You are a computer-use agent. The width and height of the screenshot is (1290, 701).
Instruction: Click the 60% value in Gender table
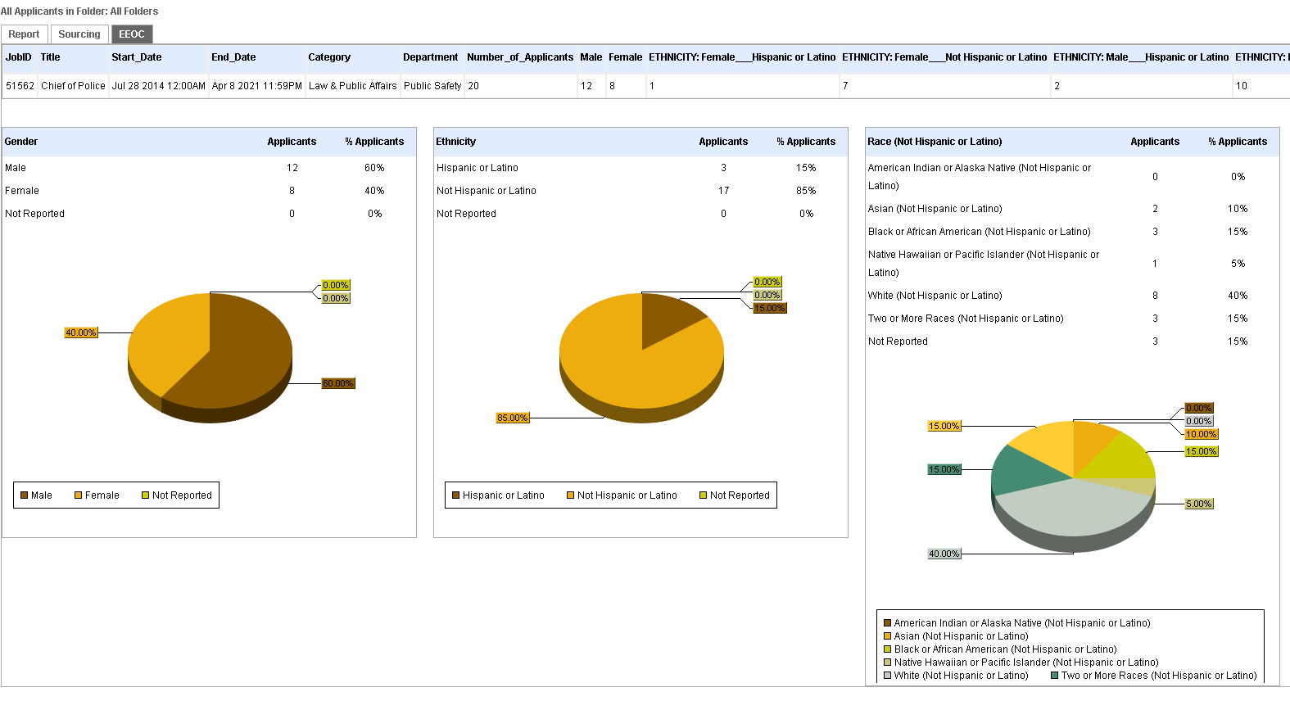(374, 168)
